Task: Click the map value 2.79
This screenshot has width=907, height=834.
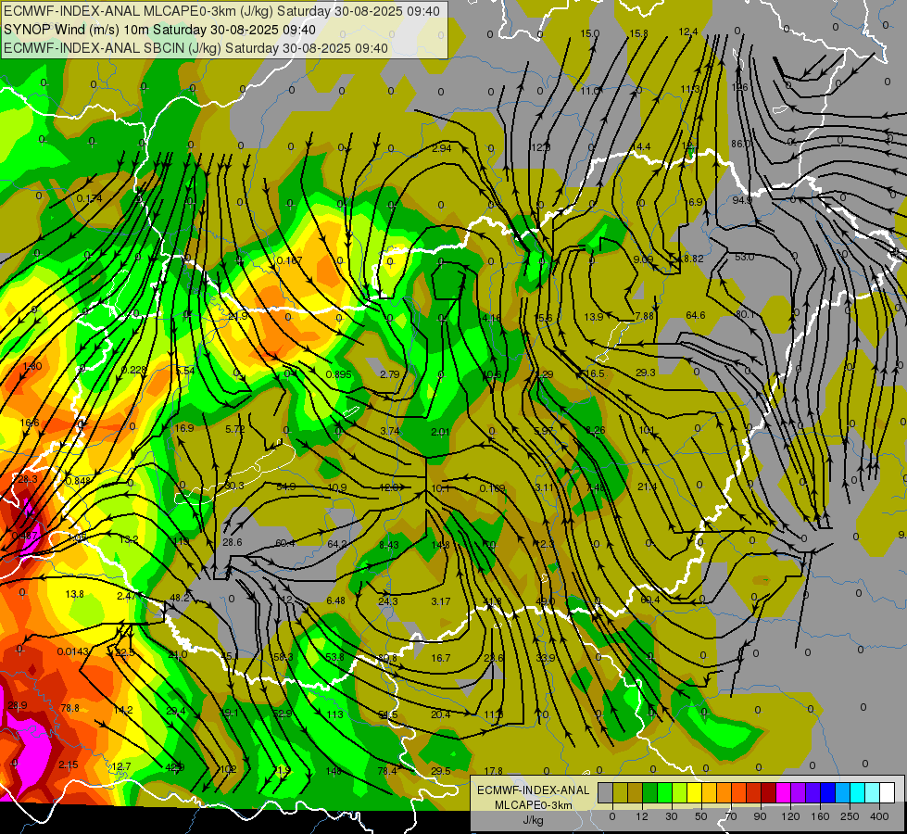Action: [390, 374]
